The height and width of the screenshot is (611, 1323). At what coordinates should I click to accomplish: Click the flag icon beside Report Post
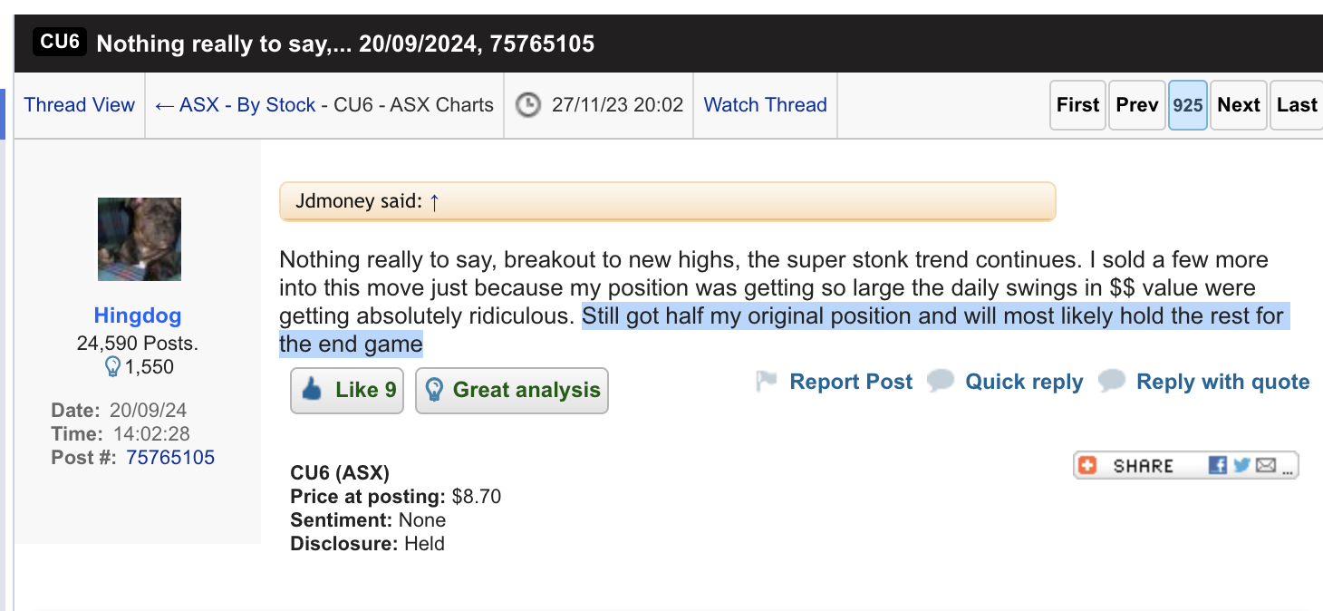(767, 382)
